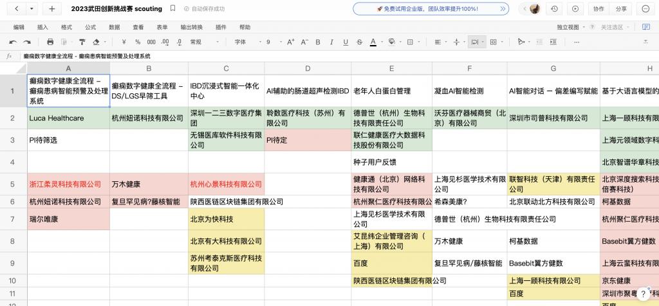This screenshot has height=306, width=659.
Task: Click the 分享 button
Action: (x=621, y=9)
